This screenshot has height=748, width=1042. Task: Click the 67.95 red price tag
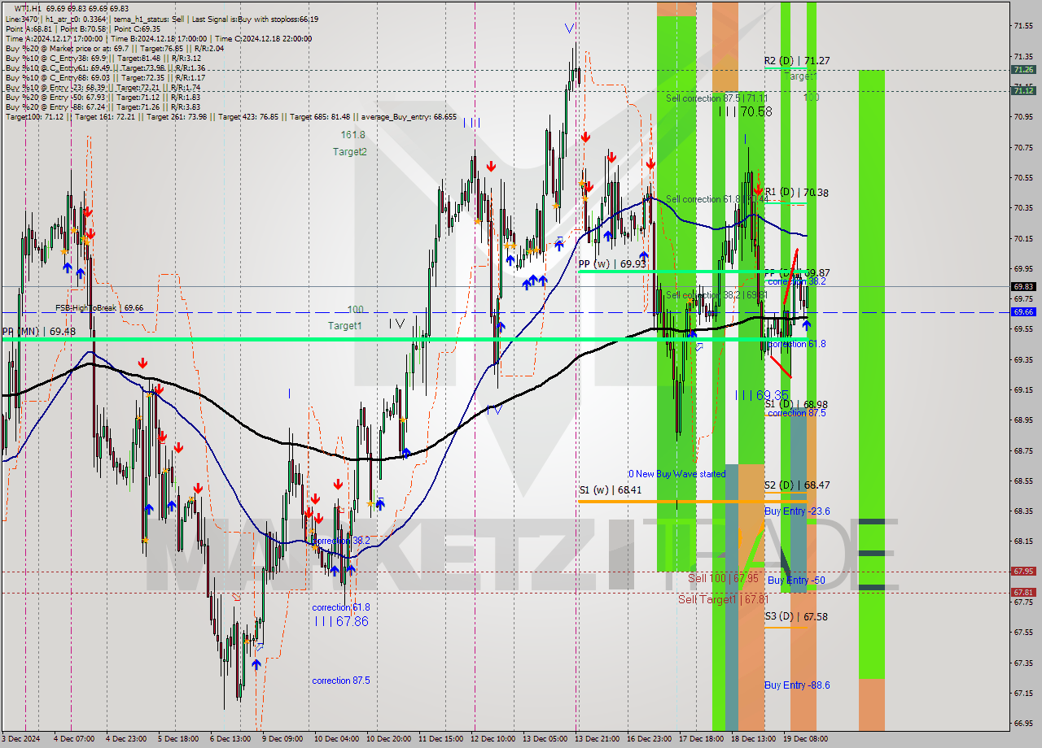(1023, 572)
